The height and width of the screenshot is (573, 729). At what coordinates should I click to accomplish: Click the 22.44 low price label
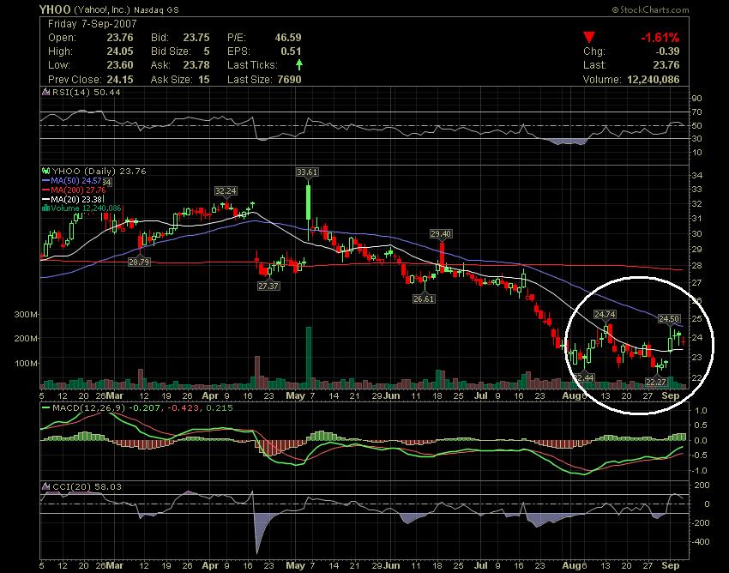coord(584,377)
